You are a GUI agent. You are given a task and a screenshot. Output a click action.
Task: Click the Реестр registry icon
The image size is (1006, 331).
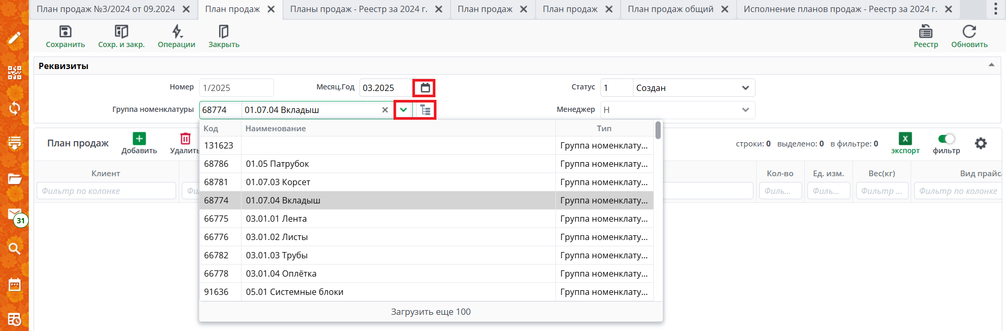point(926,32)
